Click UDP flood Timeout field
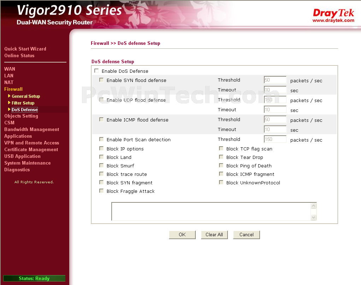361x285 pixels. [x=275, y=109]
